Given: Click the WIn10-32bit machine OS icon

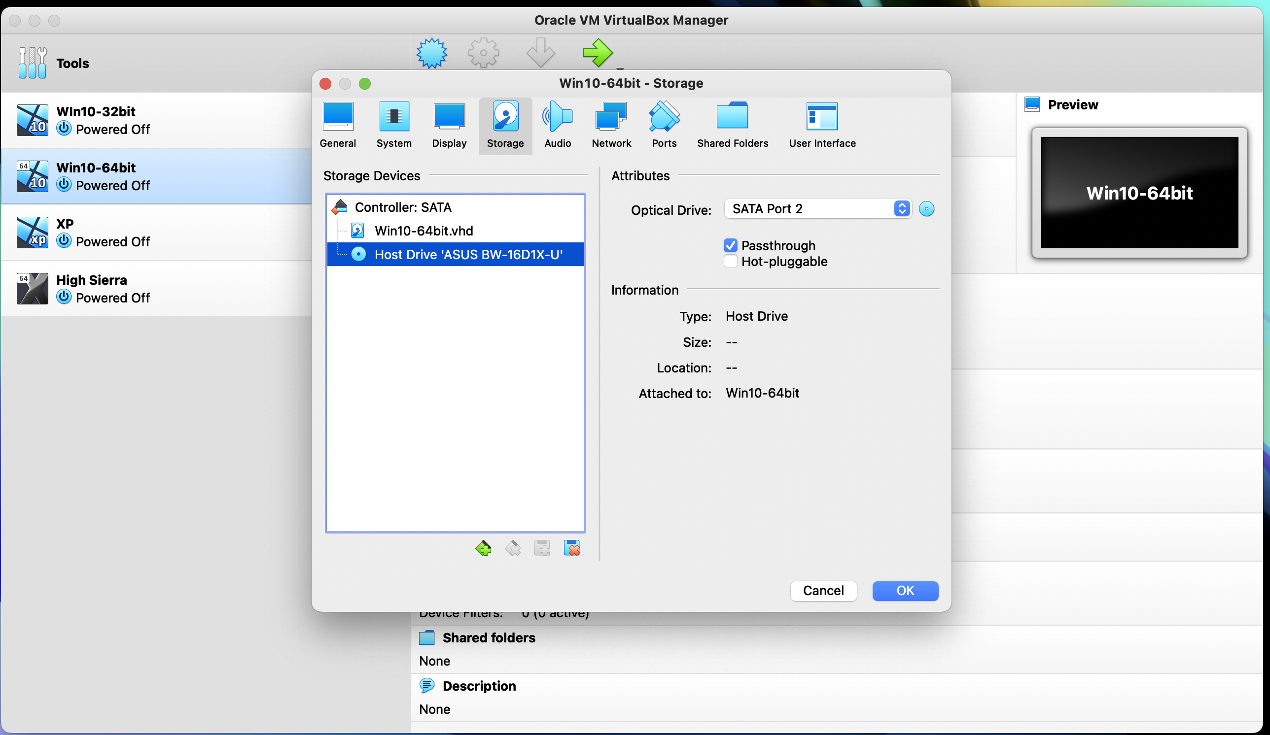Looking at the screenshot, I should point(32,120).
